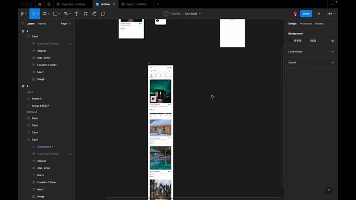This screenshot has height=200, width=356.
Task: Toggle Background fill visibility eye icon
Action: pos(333,41)
